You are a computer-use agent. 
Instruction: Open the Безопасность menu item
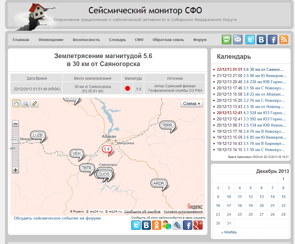pos(86,40)
